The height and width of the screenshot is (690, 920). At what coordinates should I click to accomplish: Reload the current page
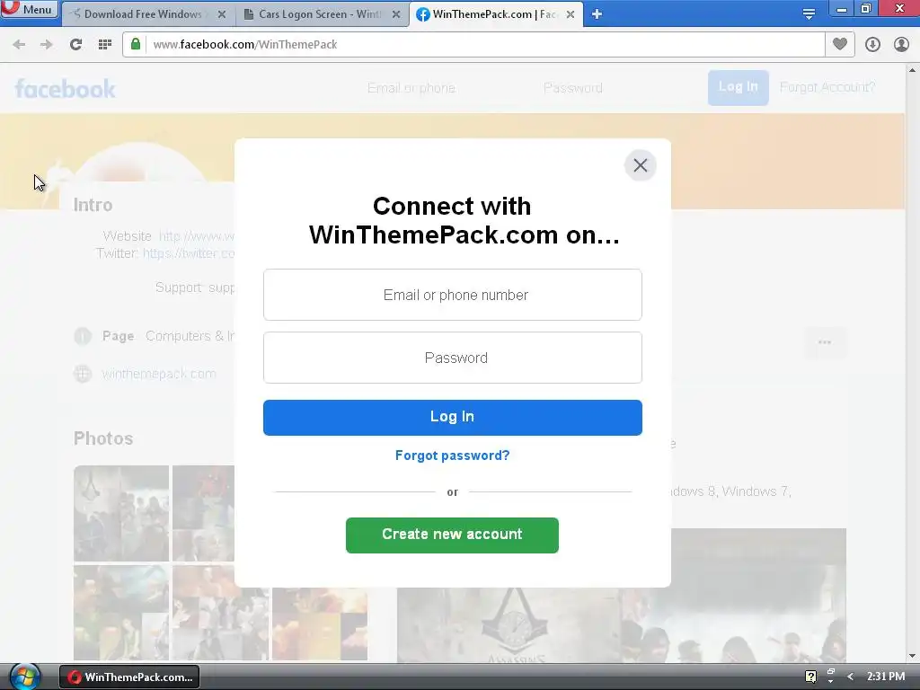75,45
